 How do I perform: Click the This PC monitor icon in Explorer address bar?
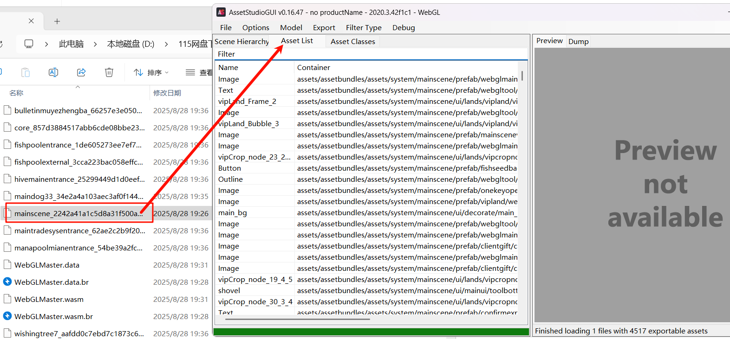coord(29,44)
